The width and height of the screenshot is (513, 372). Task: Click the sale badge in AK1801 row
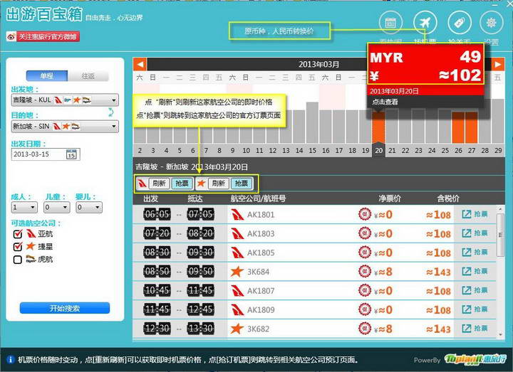[x=365, y=214]
